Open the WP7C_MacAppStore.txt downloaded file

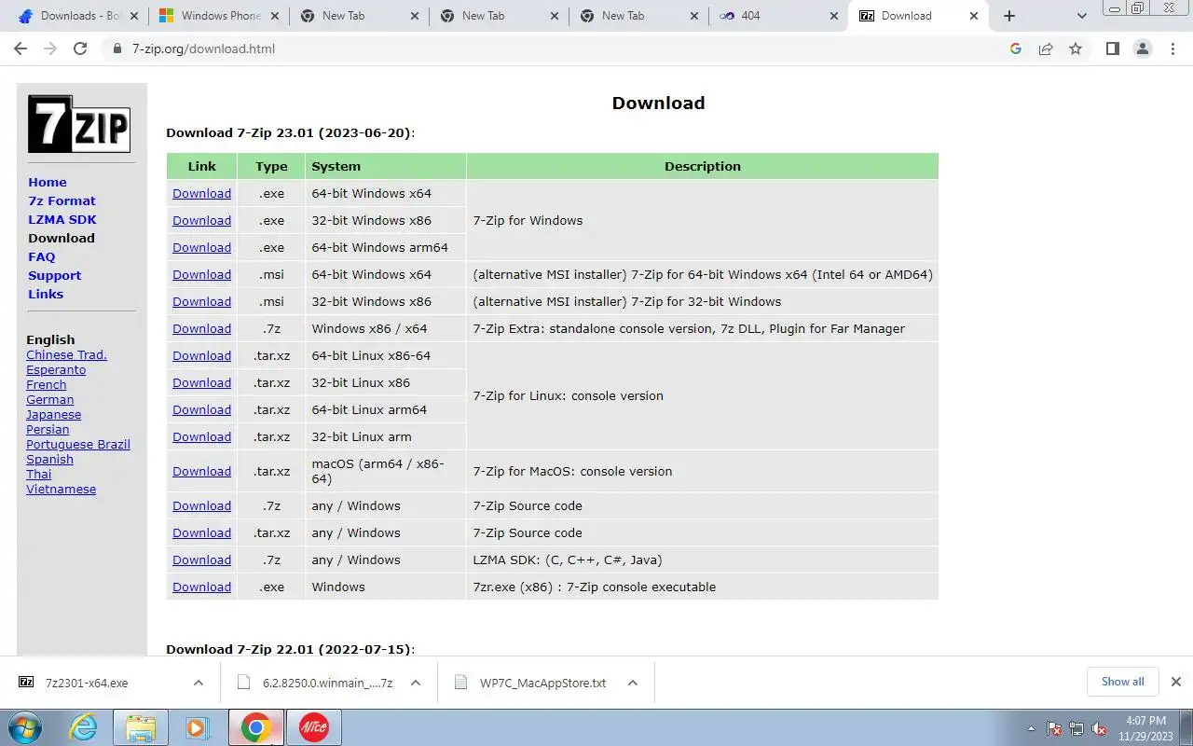(542, 683)
